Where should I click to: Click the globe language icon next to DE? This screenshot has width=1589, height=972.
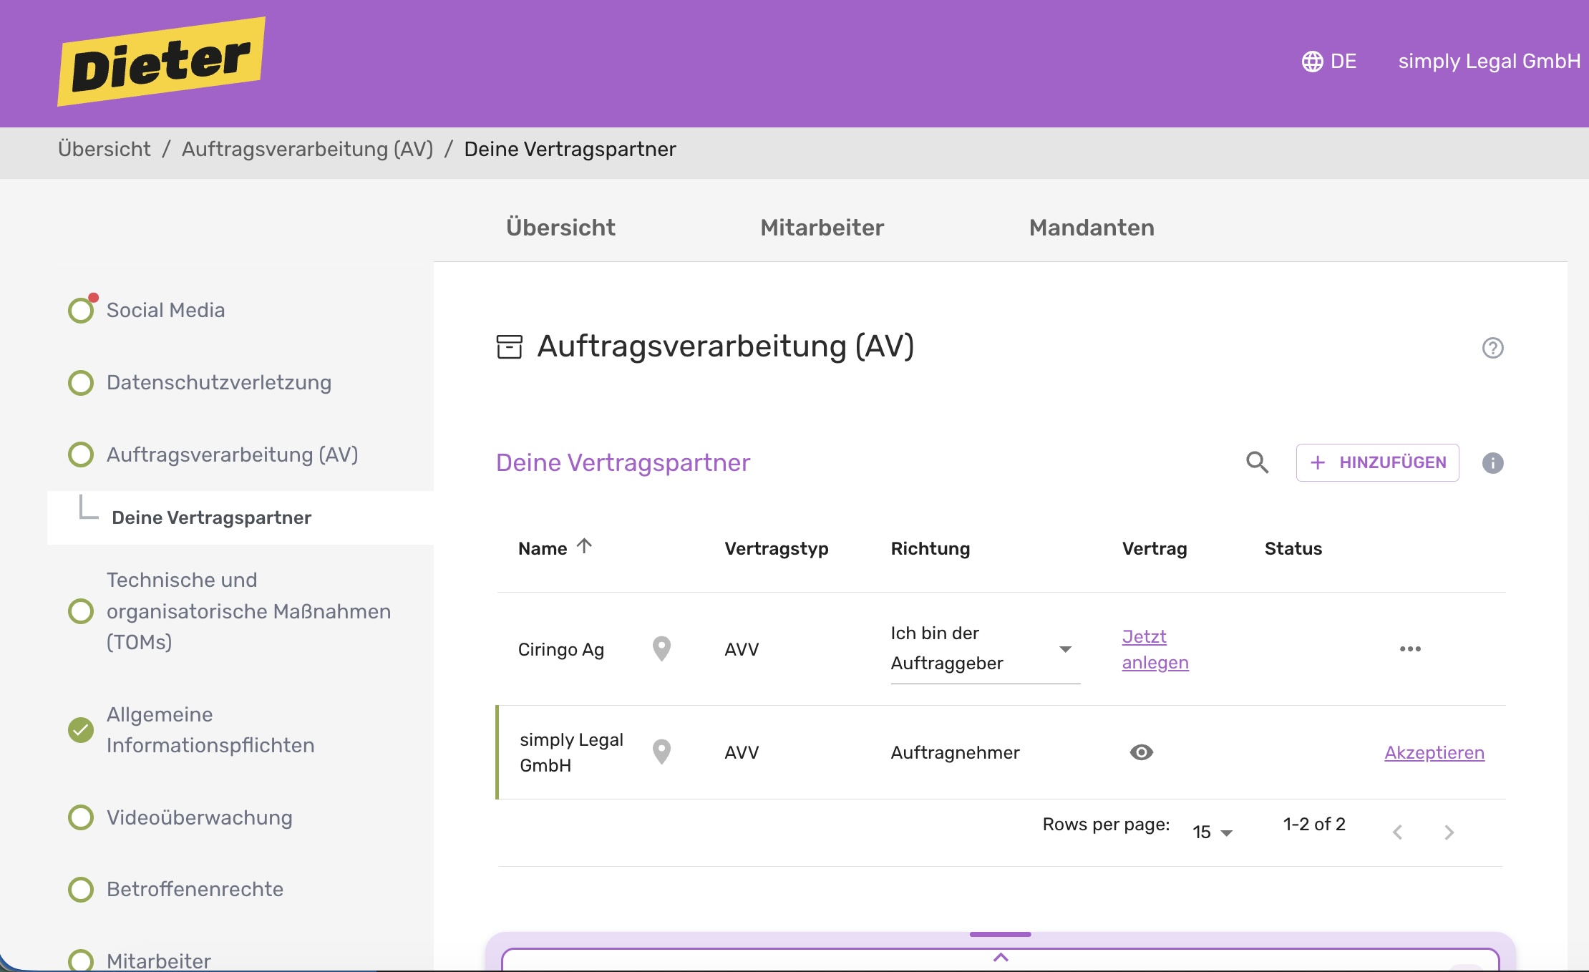point(1313,62)
